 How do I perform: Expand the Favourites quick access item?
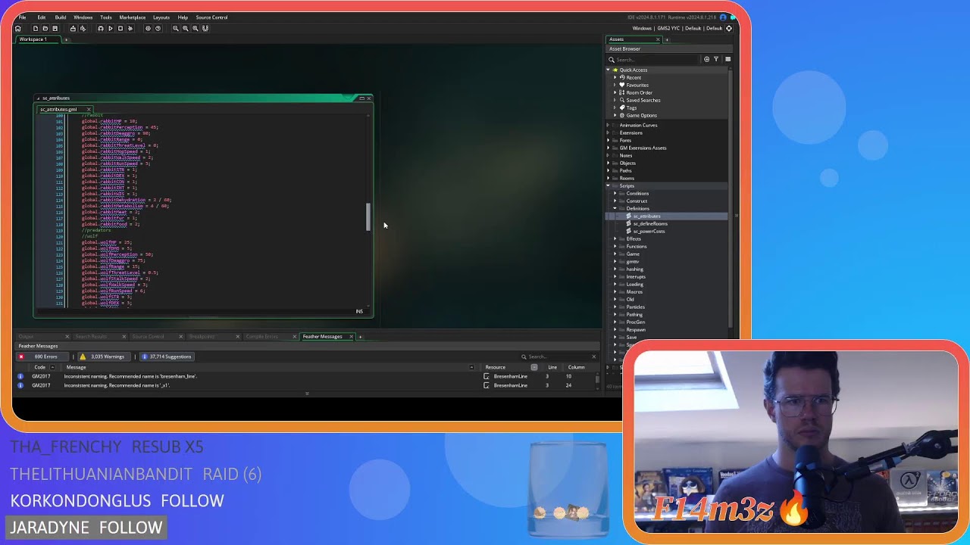[615, 85]
